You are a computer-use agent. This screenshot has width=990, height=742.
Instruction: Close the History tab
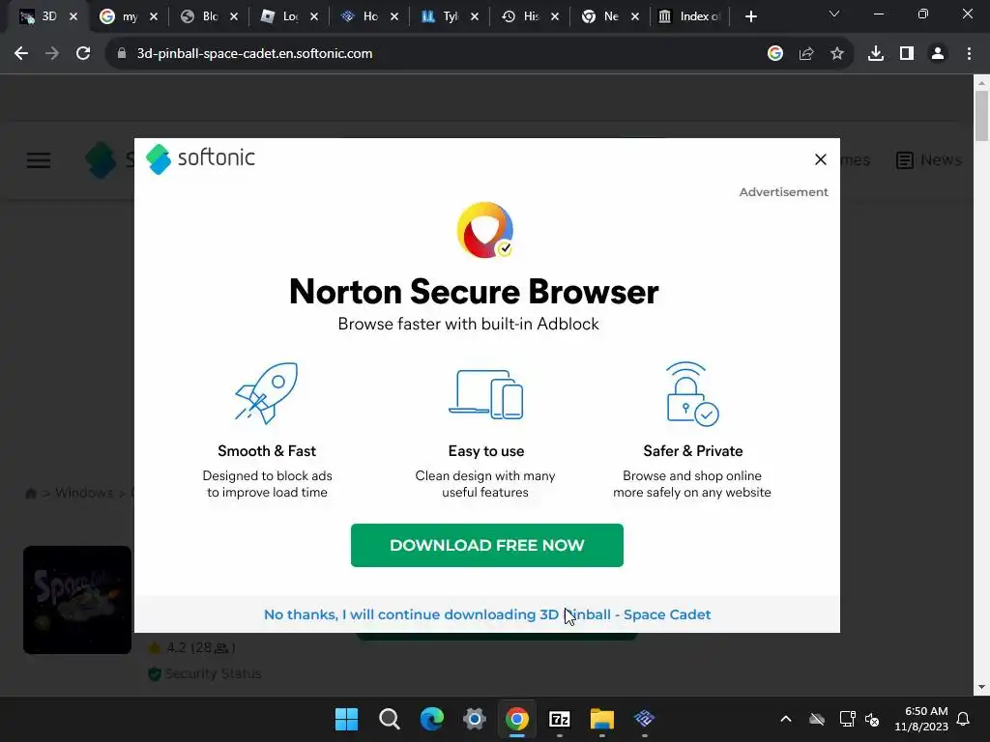[x=555, y=16]
